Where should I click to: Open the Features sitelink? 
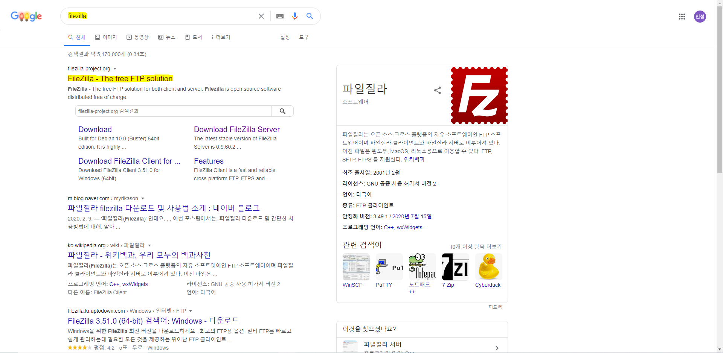[209, 161]
